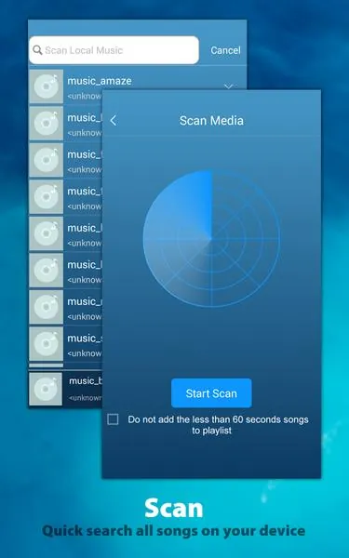Screen dimensions: 349x558
Task: Click the circular radar scan graphic
Action: 211,238
